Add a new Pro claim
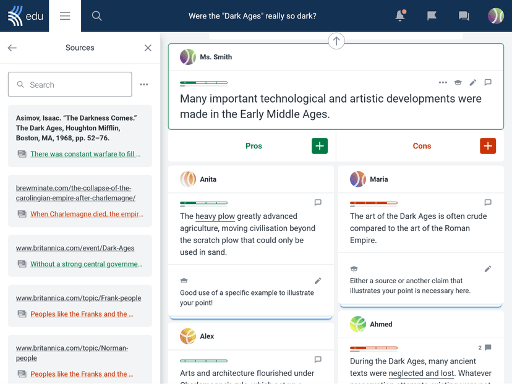512x384 pixels. coord(320,146)
